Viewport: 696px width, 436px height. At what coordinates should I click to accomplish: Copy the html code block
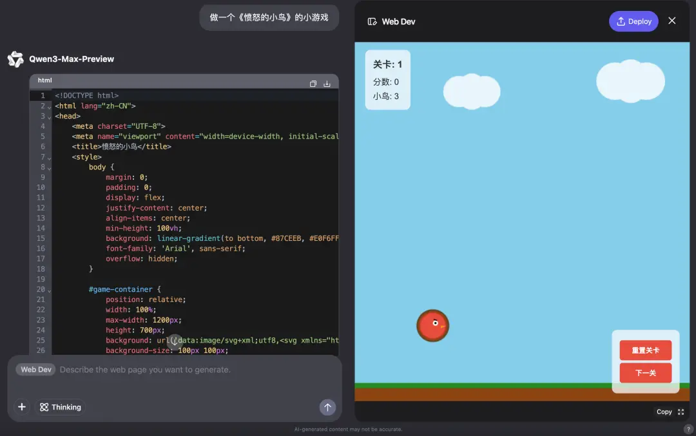click(x=313, y=84)
